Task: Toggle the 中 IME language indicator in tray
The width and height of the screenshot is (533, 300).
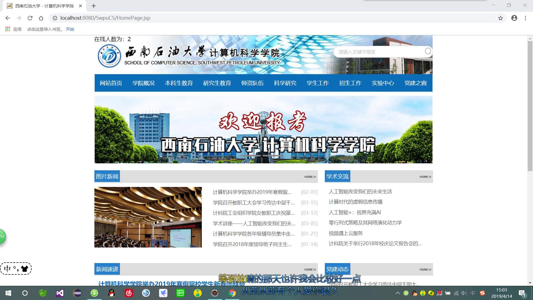Action: pyautogui.click(x=473, y=293)
